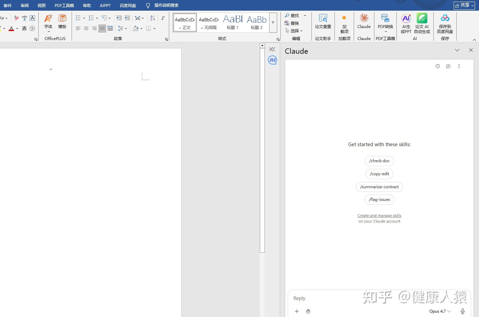Align the paragraph to the left
The image size is (479, 317).
click(78, 28)
